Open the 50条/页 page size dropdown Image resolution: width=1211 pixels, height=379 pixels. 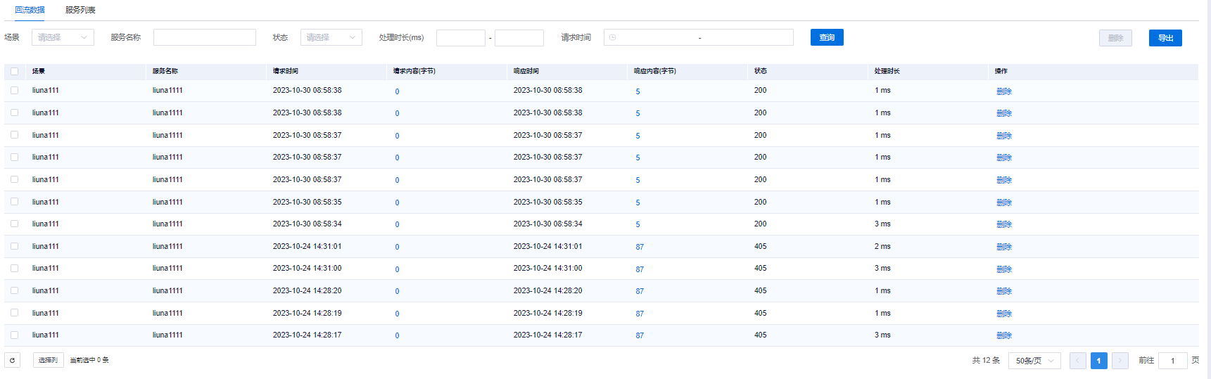(x=1034, y=361)
